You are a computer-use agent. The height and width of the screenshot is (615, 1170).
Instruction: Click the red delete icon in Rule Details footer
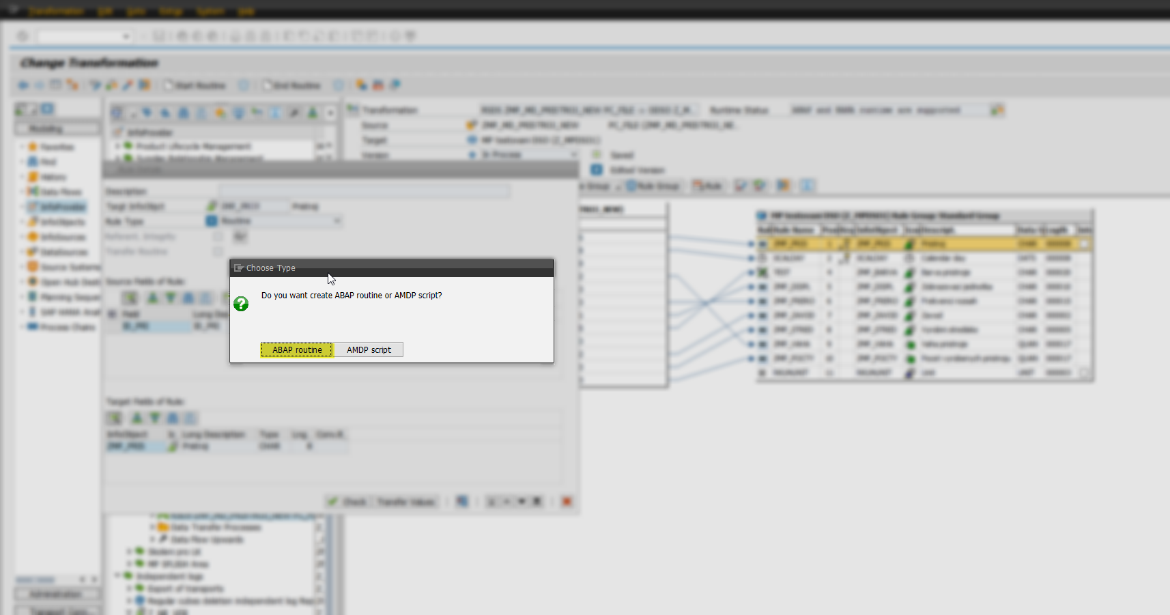click(567, 501)
